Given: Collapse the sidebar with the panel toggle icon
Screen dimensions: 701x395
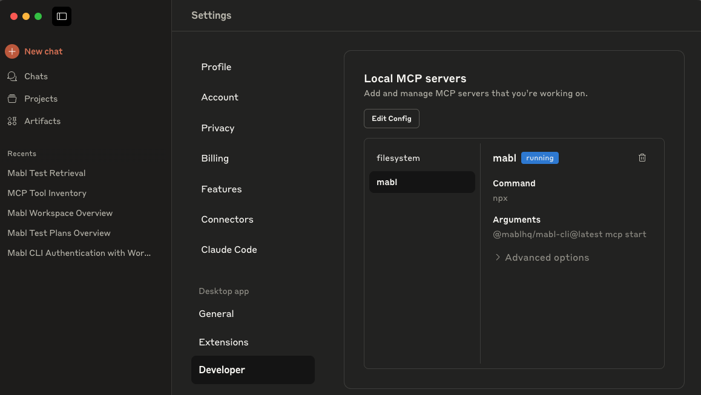Looking at the screenshot, I should pyautogui.click(x=61, y=16).
